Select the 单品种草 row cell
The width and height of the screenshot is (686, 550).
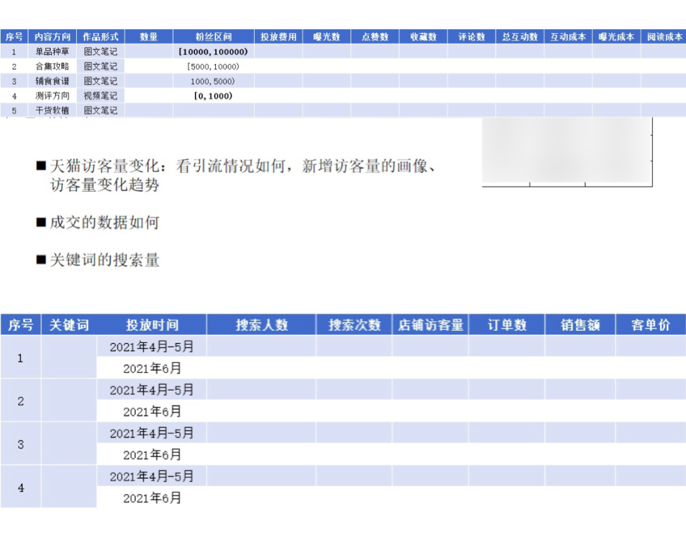click(x=52, y=51)
